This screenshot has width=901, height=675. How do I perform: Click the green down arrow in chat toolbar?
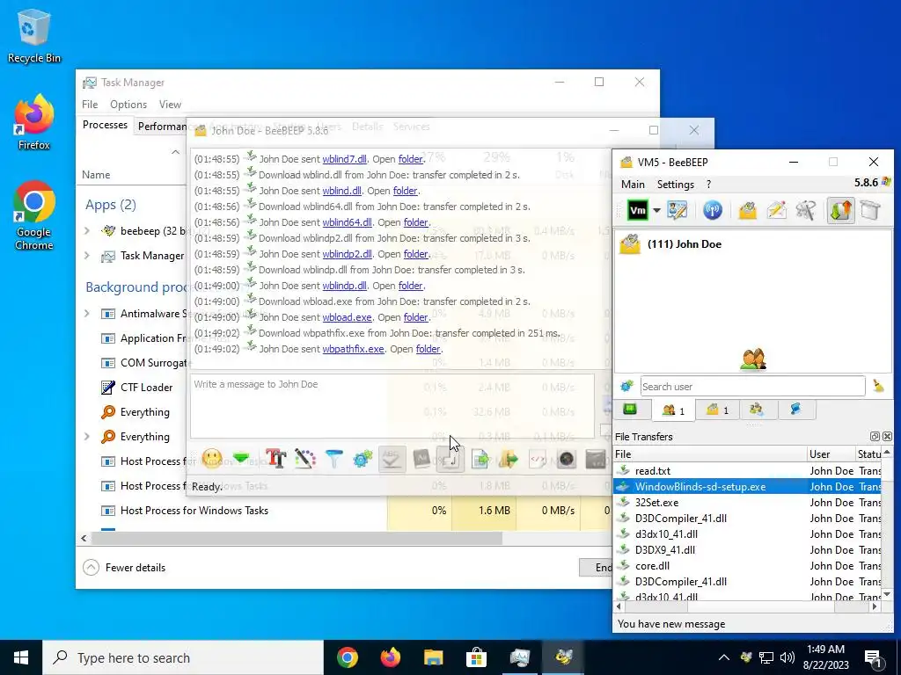(x=241, y=459)
